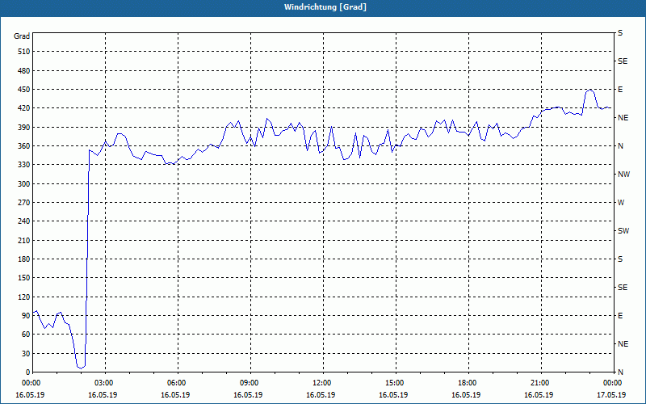Viewport: 646px width, 404px height.
Task: Click the 03:00 time label
Action: [x=103, y=383]
